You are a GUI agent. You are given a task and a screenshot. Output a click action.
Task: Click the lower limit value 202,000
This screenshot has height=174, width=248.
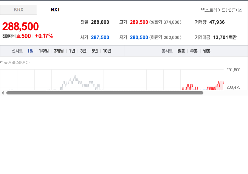tap(171, 37)
